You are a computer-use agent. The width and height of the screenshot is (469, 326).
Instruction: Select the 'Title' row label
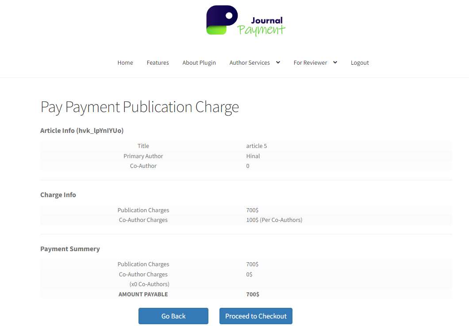(x=143, y=146)
